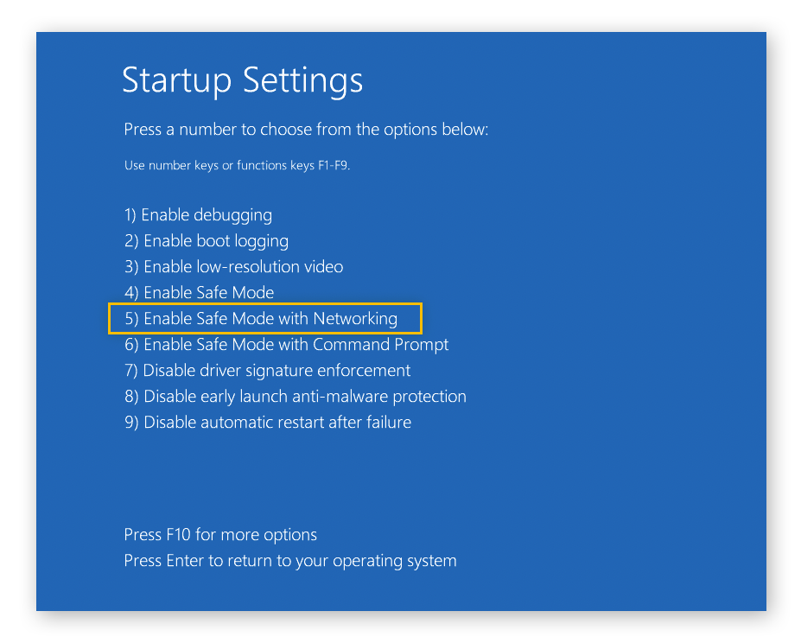The image size is (801, 643).
Task: Click the 'Press a number to choose' instruction
Action: coord(306,130)
